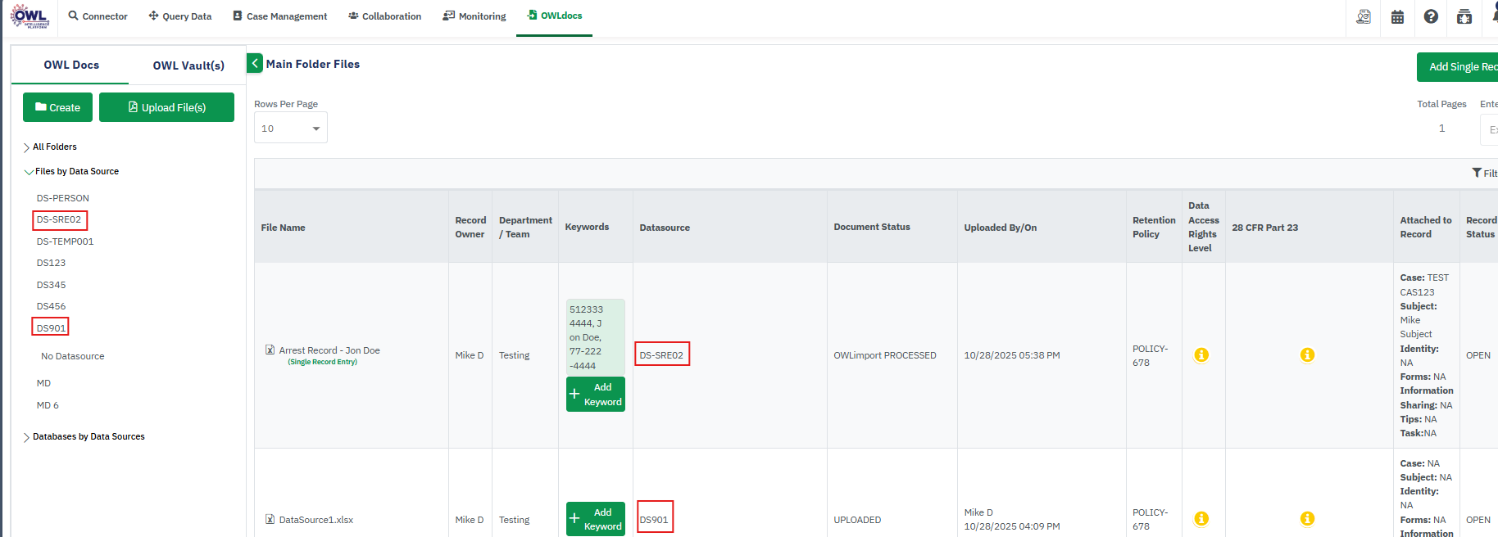Expand Databases by Data Sources node
This screenshot has width=1498, height=537.
[26, 437]
